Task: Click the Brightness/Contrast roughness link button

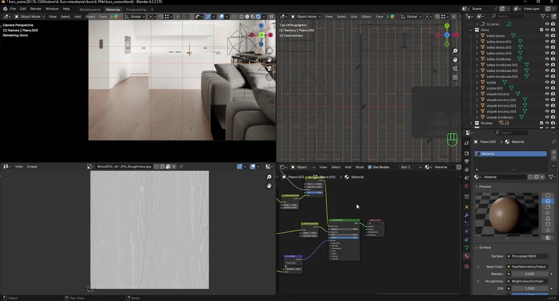Action: click(x=527, y=281)
